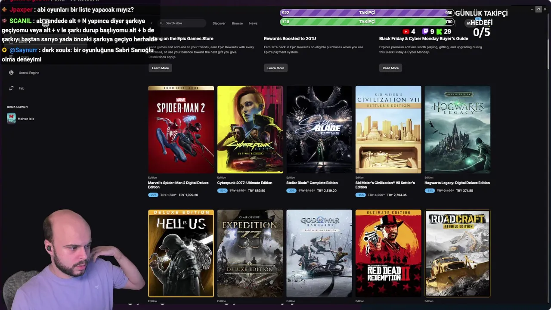Click the Cyberpunk 2077: Ultimate Edition title
The image size is (551, 310).
245,183
